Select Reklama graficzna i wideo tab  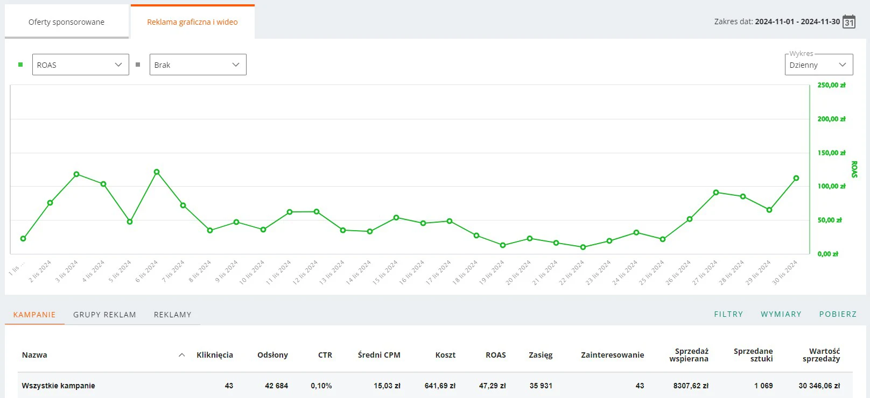(x=192, y=22)
